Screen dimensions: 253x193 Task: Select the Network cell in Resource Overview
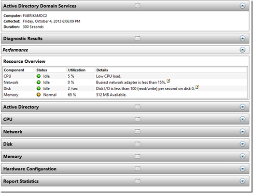(x=11, y=83)
